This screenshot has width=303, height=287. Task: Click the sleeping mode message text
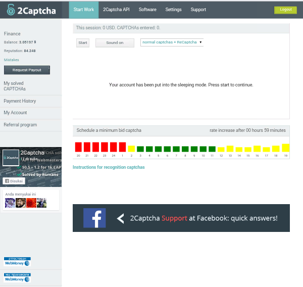click(181, 85)
